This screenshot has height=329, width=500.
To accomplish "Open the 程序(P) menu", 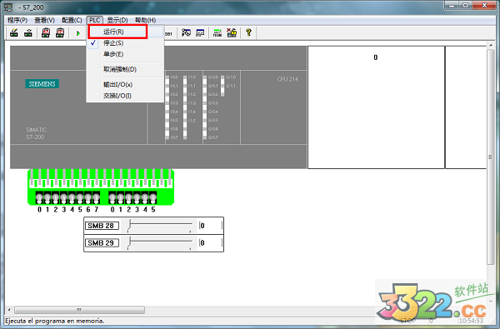I will tap(17, 20).
